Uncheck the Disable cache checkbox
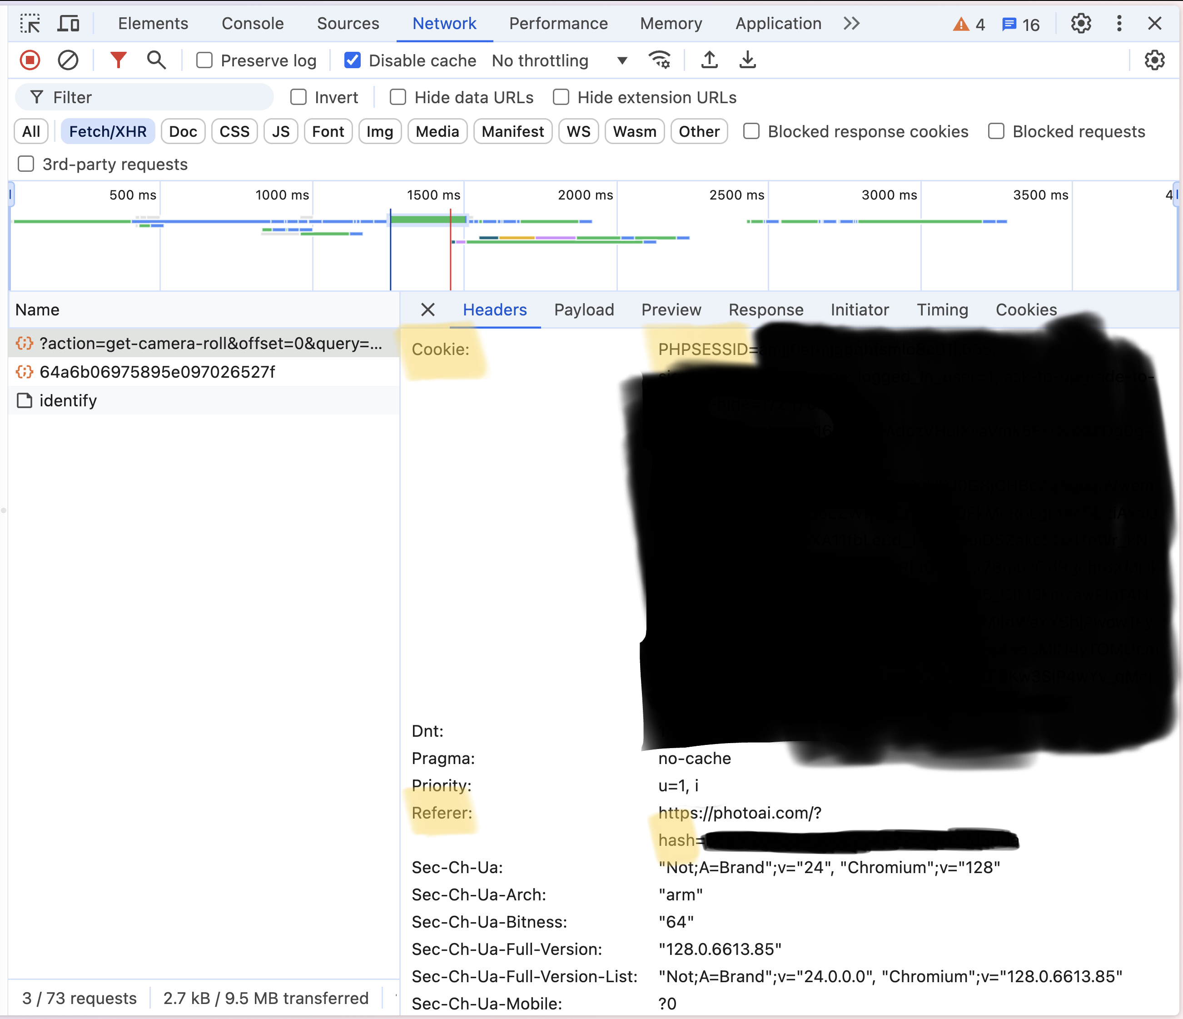Viewport: 1183px width, 1019px height. [x=352, y=60]
